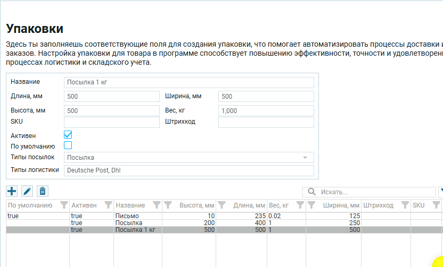Image resolution: width=443 pixels, height=267 pixels.
Task: Uncheck the Активен checkbox
Action: tap(68, 135)
